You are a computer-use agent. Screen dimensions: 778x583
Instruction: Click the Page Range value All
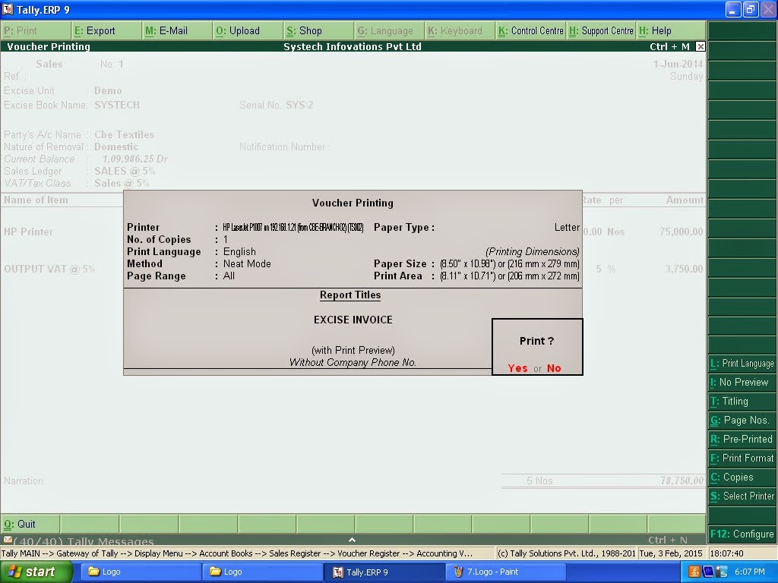coord(229,276)
